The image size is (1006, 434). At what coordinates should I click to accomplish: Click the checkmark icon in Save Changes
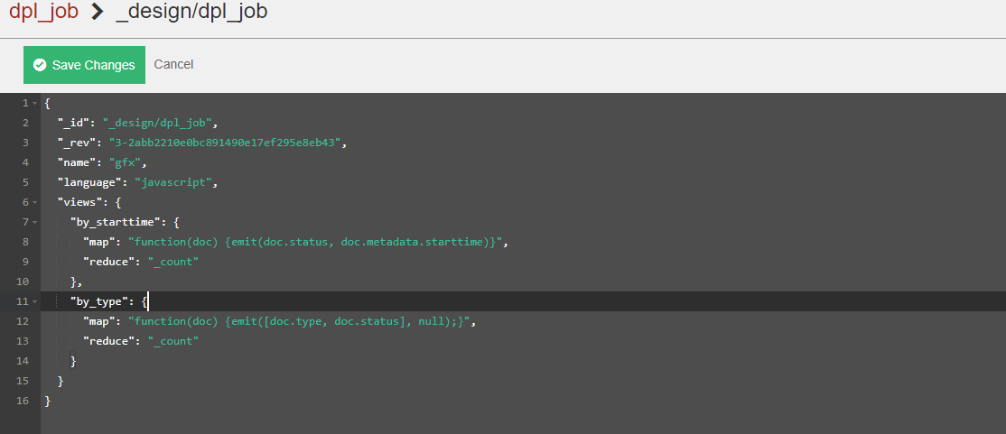pos(40,65)
